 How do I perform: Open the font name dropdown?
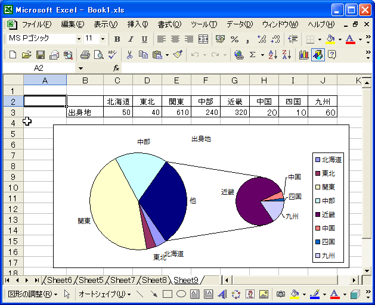pyautogui.click(x=79, y=39)
